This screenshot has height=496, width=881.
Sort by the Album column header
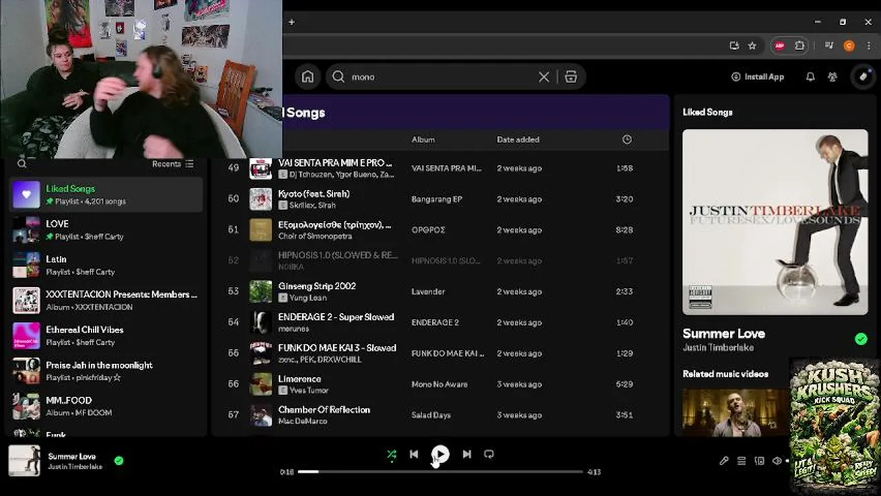click(423, 140)
